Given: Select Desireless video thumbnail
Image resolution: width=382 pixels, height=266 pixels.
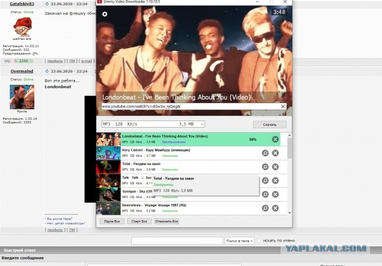Looking at the screenshot, I should click(x=109, y=208).
